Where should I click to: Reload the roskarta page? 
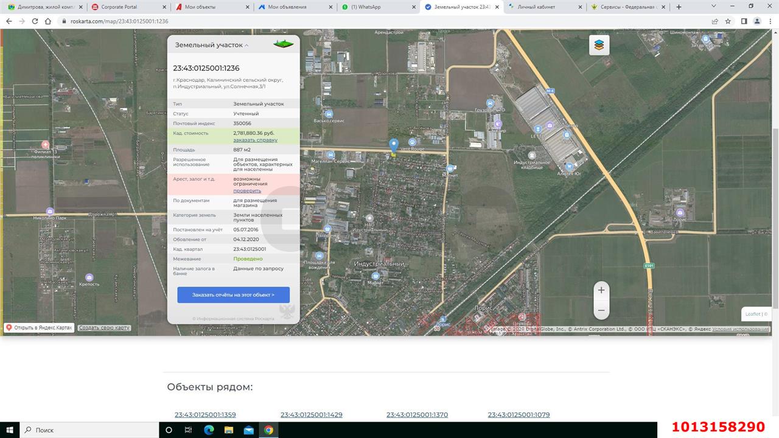[35, 21]
